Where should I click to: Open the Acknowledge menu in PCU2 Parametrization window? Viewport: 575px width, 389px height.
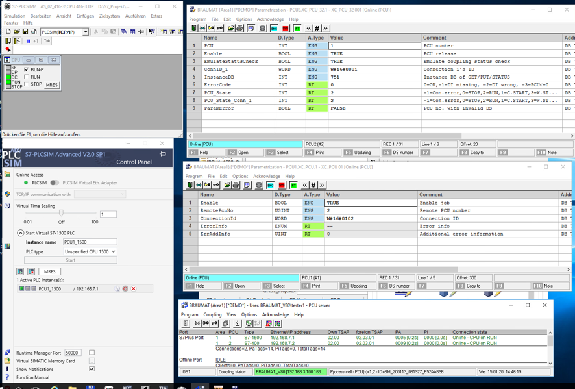click(270, 19)
